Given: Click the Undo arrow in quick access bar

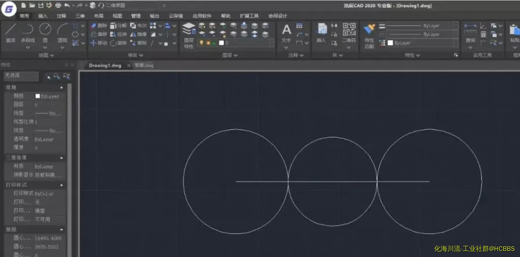Looking at the screenshot, I should click(x=68, y=5).
